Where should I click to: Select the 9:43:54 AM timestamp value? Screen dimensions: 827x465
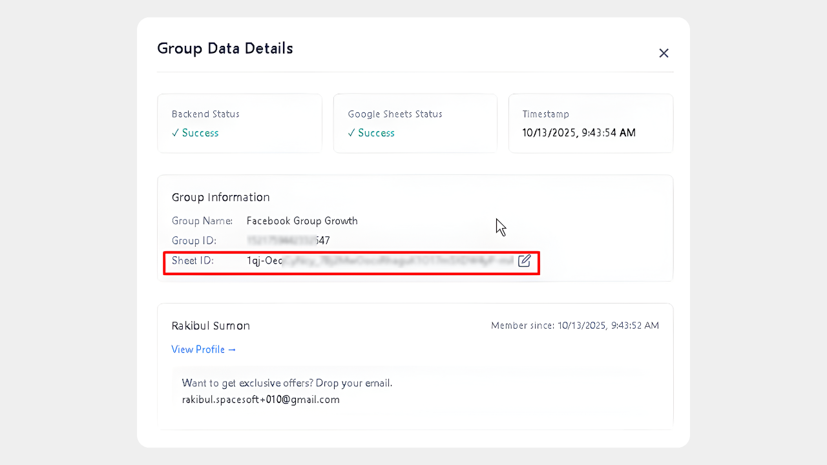tap(579, 133)
